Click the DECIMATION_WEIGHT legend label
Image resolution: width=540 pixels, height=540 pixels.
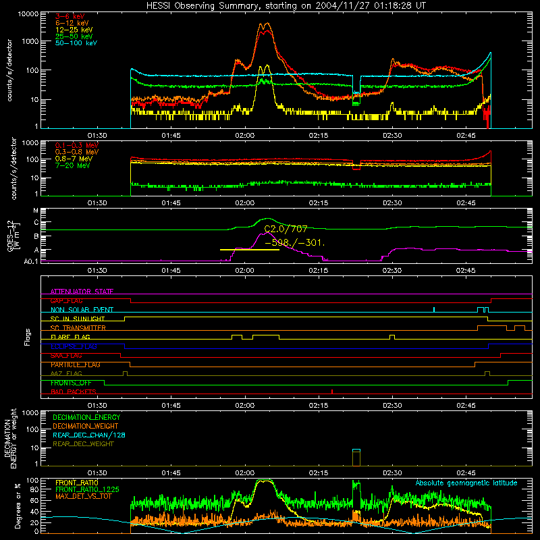pos(86,426)
